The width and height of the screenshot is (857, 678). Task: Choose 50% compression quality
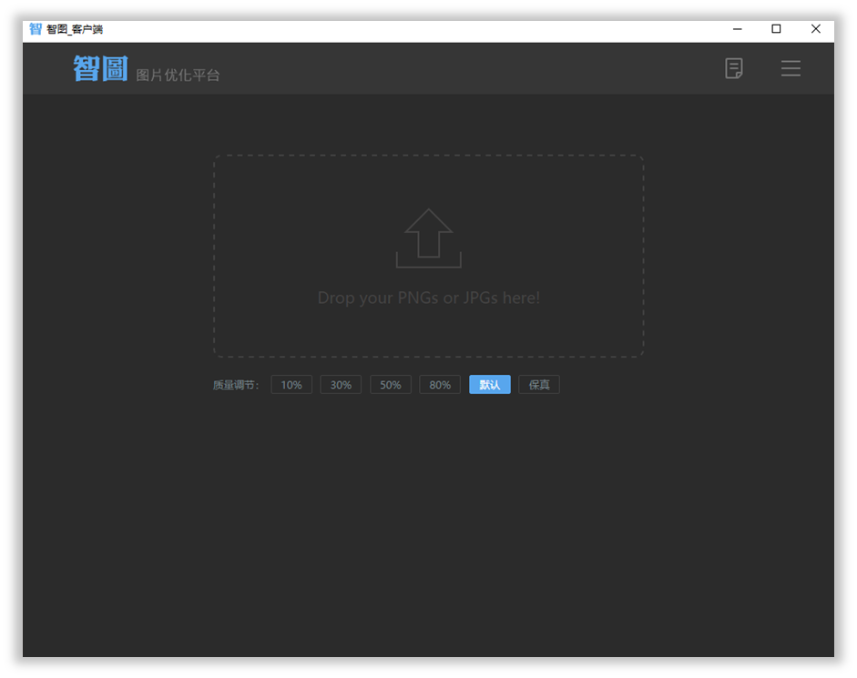tap(390, 385)
